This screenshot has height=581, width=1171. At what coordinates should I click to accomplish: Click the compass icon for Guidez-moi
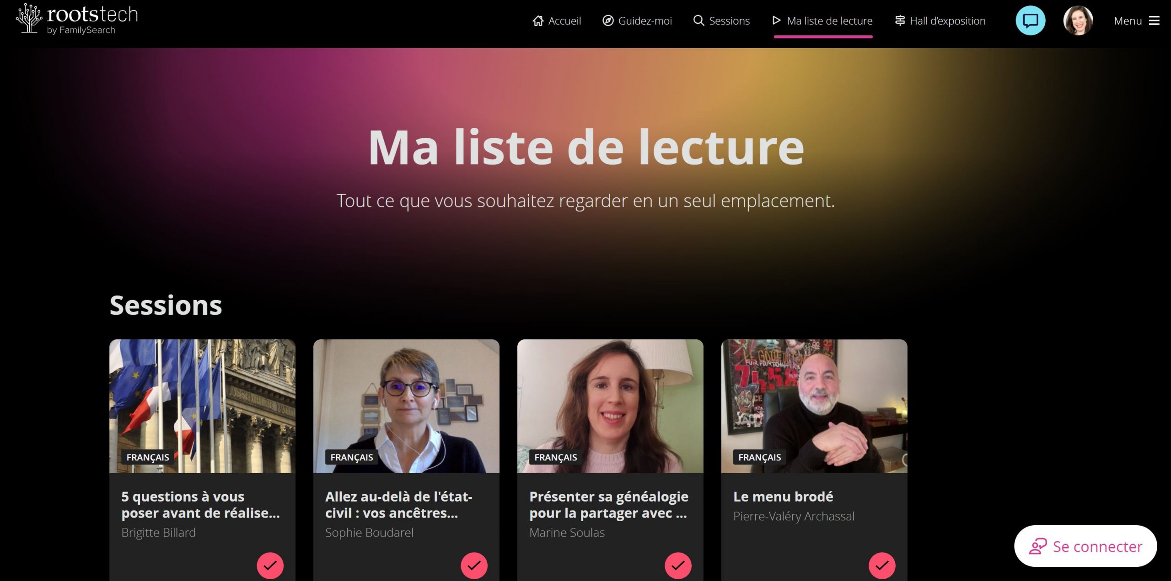point(608,21)
